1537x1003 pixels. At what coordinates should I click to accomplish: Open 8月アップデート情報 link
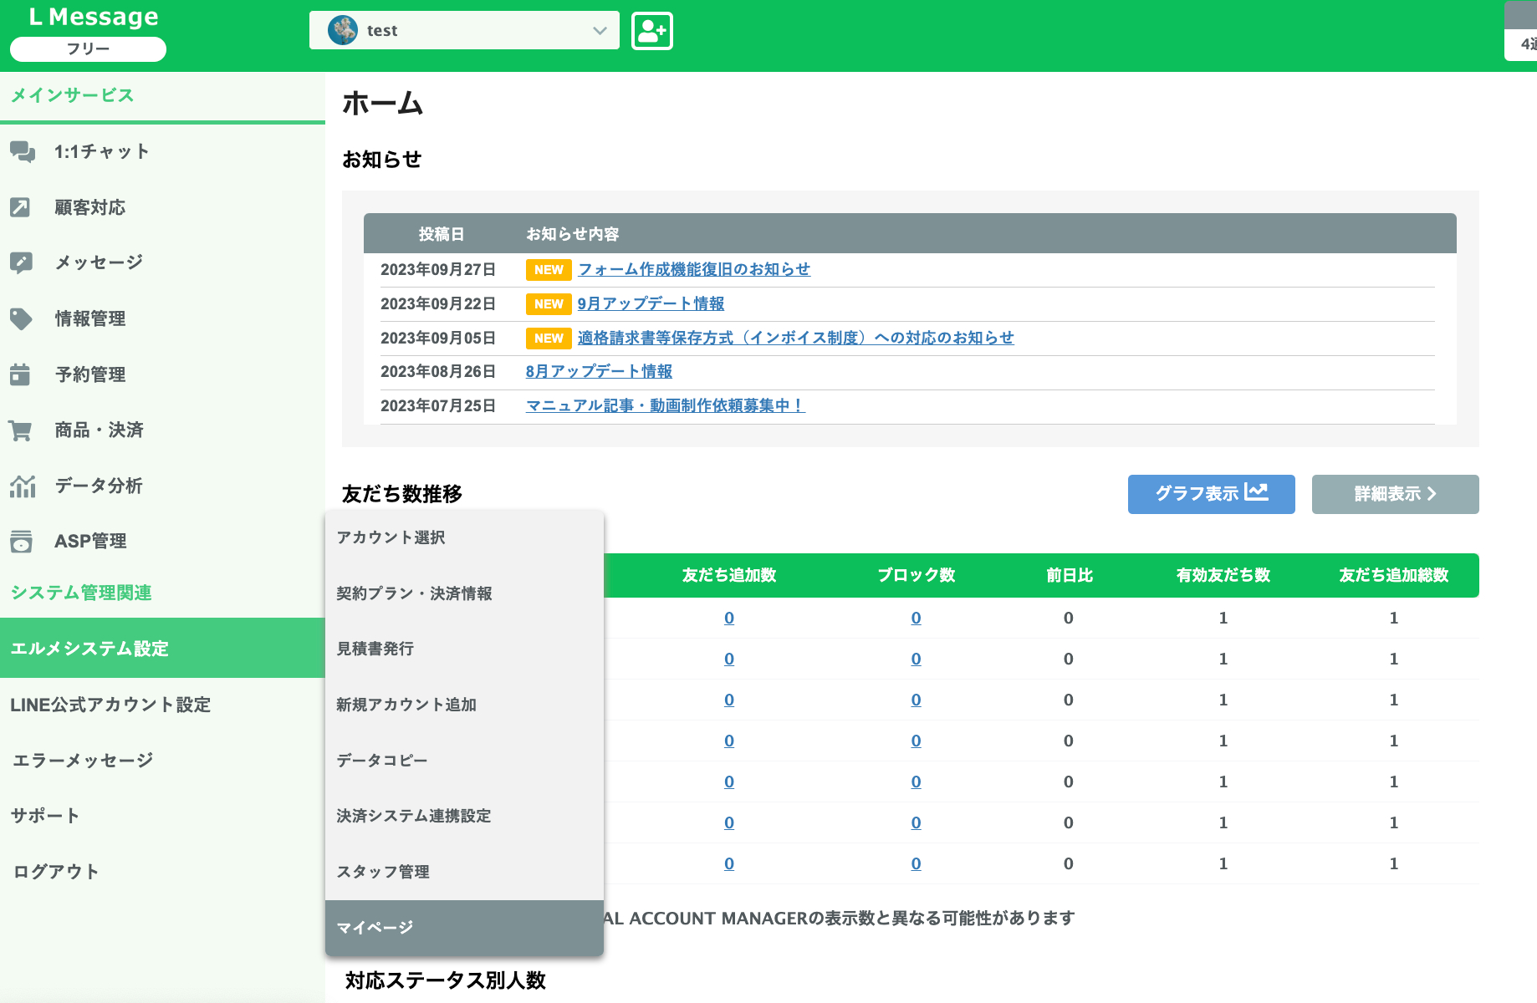click(599, 371)
